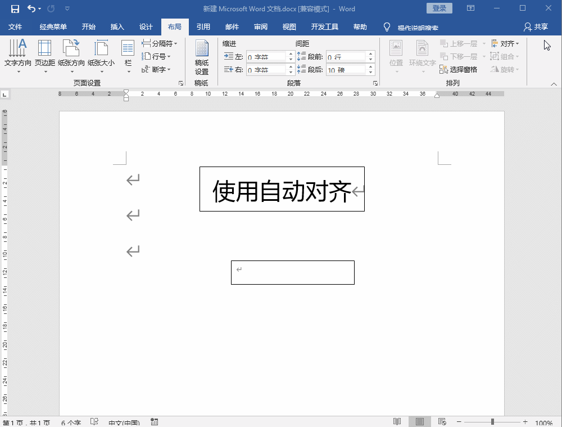The width and height of the screenshot is (562, 427).
Task: Click the right indent 右 input field
Action: point(266,70)
